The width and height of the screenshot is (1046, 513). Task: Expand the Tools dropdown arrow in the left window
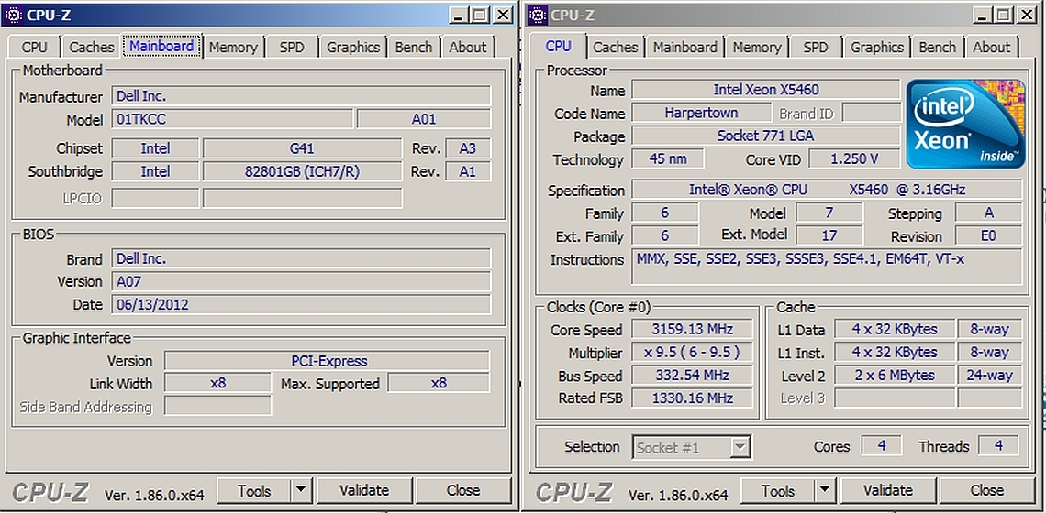tap(302, 491)
